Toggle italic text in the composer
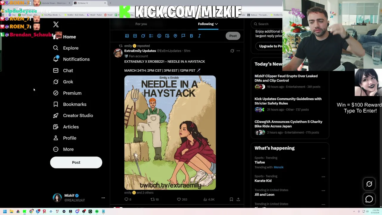Viewport: 382px width, 215px height. click(x=199, y=36)
